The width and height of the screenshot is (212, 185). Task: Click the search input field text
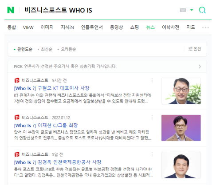[x=58, y=10]
